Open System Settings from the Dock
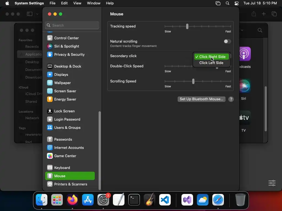The height and width of the screenshot is (211, 282). 103,200
